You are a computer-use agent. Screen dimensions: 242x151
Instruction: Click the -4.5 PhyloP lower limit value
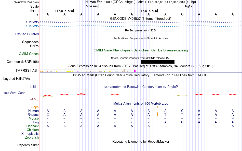(x=33, y=99)
